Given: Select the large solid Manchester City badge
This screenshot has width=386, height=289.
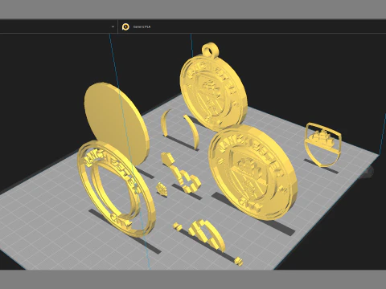Looking at the screenshot, I should tap(253, 173).
